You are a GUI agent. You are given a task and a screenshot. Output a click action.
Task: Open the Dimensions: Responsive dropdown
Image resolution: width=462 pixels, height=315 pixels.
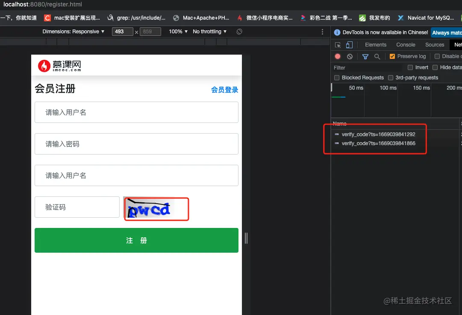pyautogui.click(x=74, y=32)
